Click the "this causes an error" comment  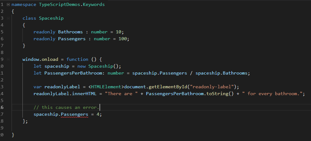[66, 107]
